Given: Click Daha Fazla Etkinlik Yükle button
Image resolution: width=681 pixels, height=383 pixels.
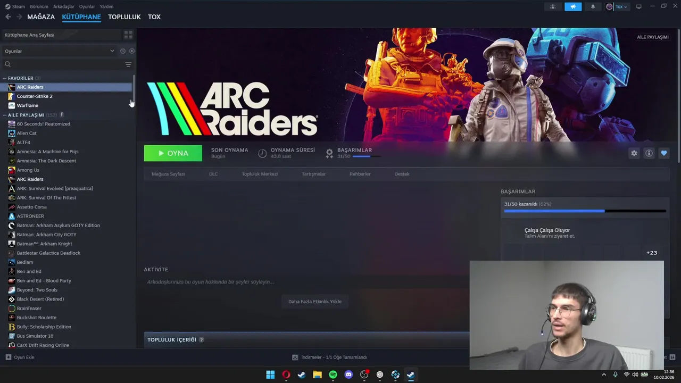Looking at the screenshot, I should pos(315,302).
